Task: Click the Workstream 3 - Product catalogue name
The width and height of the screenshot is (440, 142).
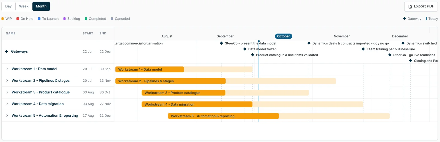Action: [x=41, y=92]
